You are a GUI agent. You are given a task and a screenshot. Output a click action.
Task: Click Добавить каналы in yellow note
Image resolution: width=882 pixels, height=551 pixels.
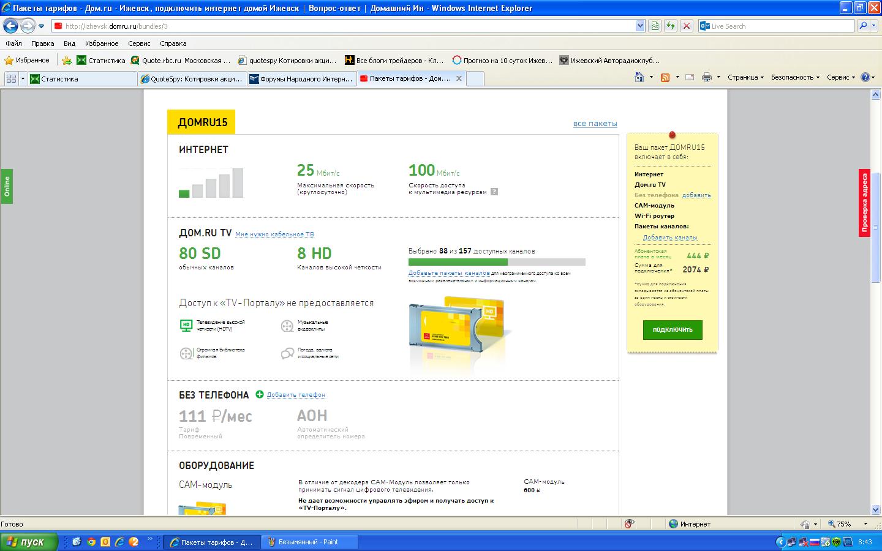tap(670, 238)
